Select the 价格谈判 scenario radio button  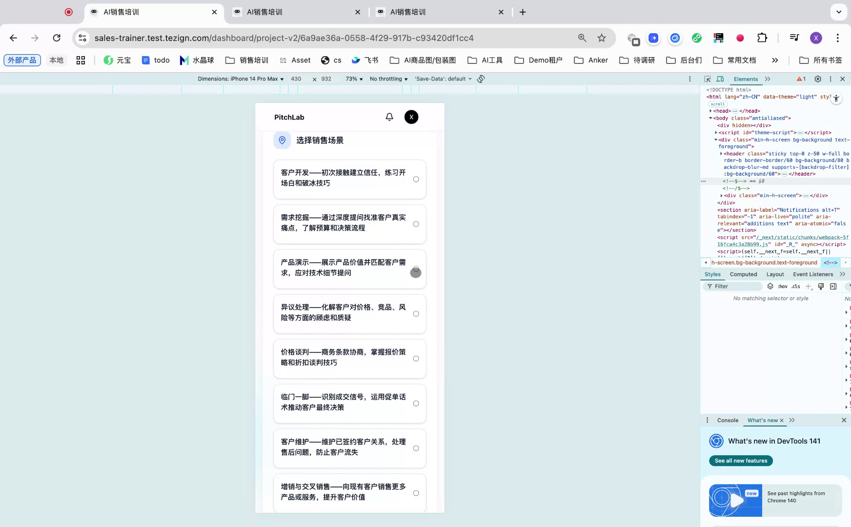416,358
